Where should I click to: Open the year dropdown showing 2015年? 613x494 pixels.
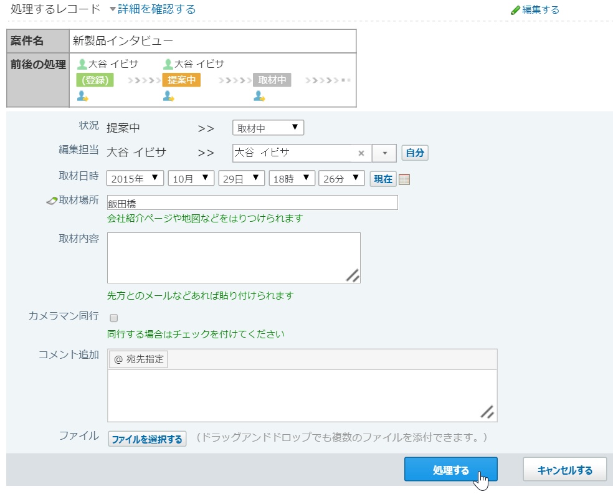pos(135,179)
